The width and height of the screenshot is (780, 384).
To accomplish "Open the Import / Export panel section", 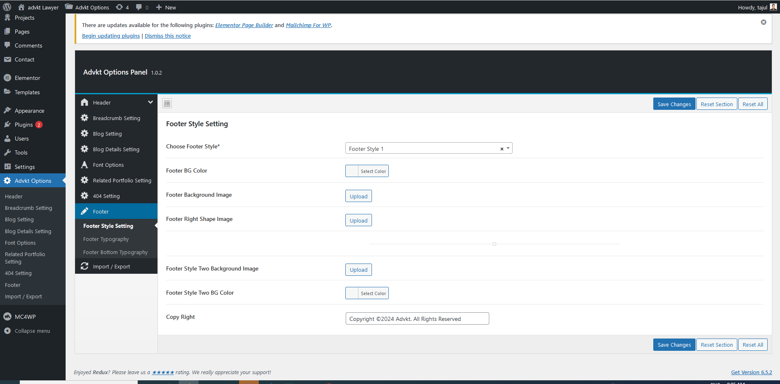I will [111, 266].
